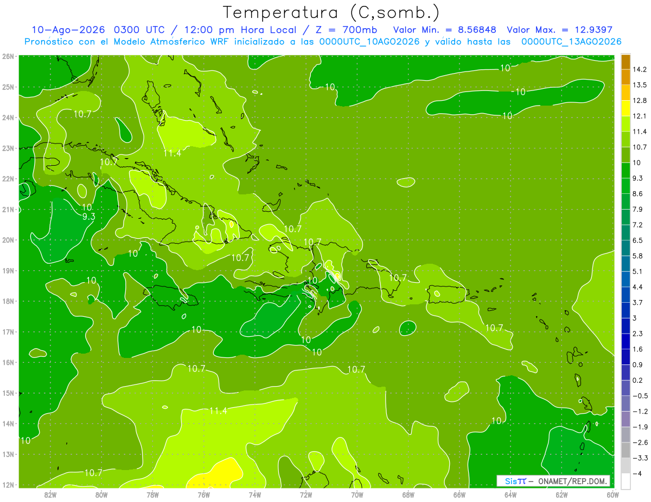Click the '12.1' colorbar value

[x=640, y=116]
